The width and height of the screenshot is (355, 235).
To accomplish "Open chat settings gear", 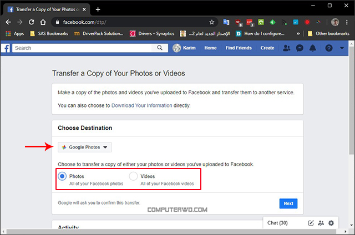I will point(331,223).
